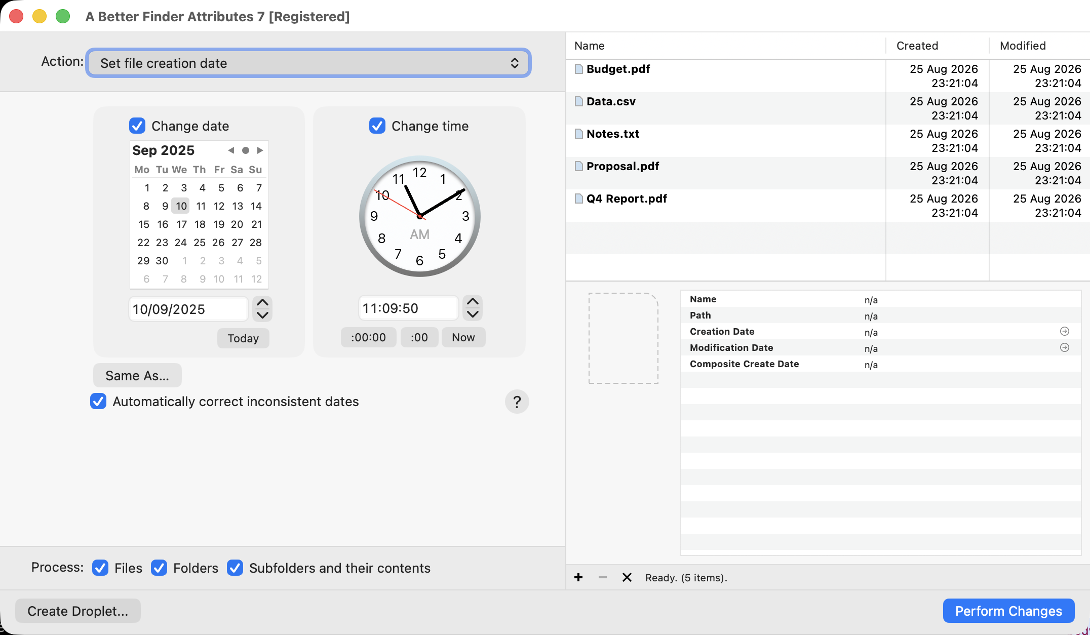Screen dimensions: 1090x635
Task: Click the add files plus icon
Action: tap(578, 578)
